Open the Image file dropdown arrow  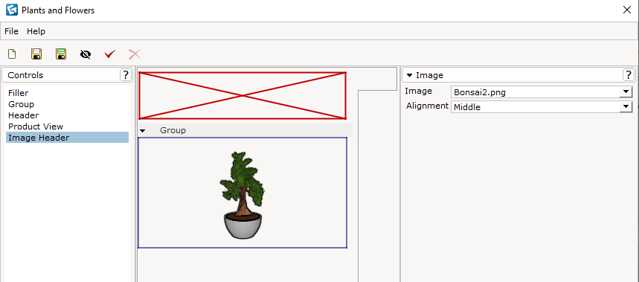(x=626, y=92)
